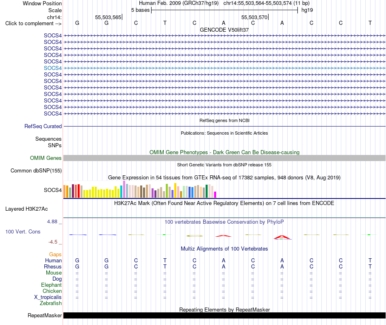Click the Layered H3K27Ac track label

[26, 209]
